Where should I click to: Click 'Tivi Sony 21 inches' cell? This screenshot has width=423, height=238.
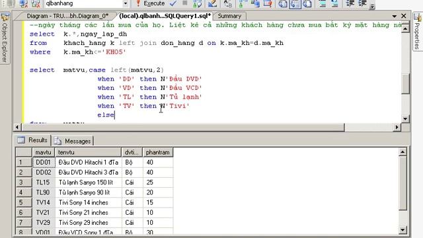point(88,213)
